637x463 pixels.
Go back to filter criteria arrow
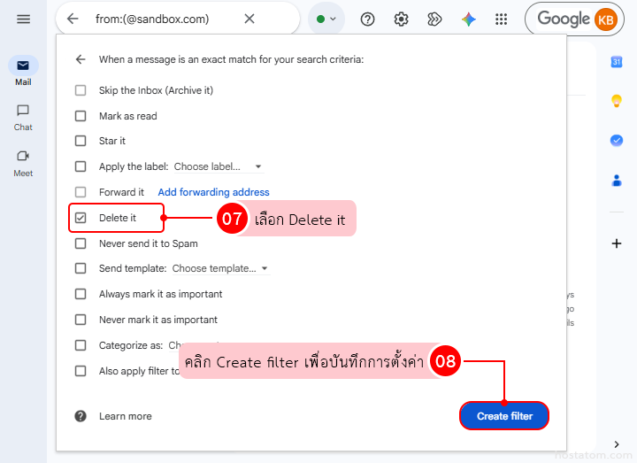(x=81, y=59)
